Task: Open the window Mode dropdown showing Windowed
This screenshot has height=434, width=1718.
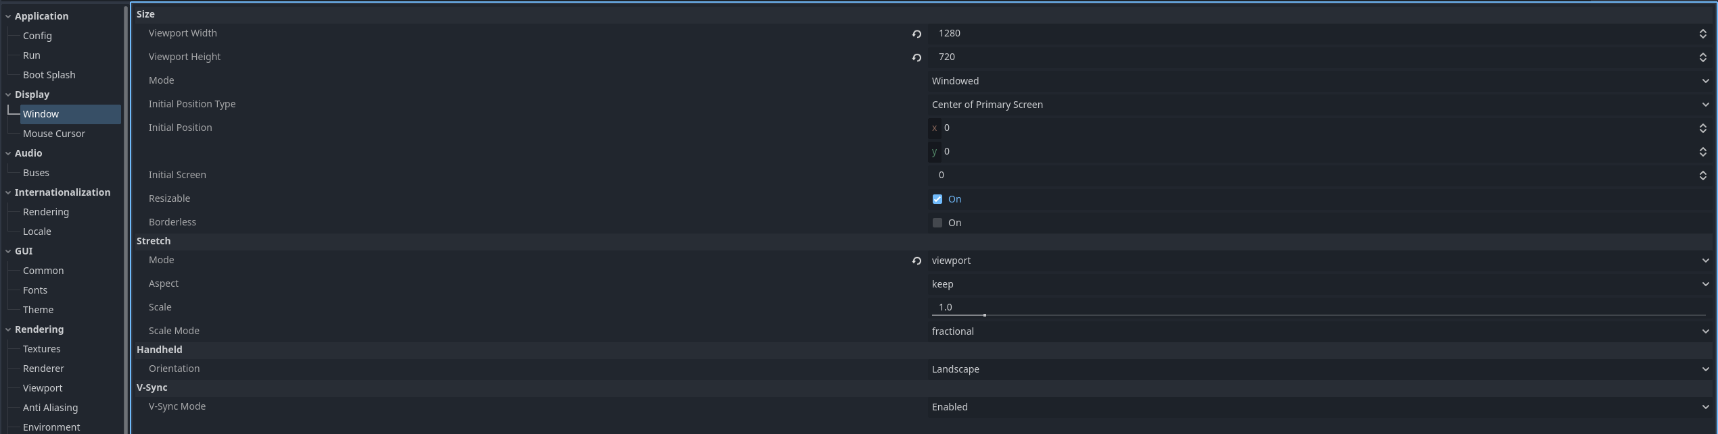Action: (x=1318, y=81)
